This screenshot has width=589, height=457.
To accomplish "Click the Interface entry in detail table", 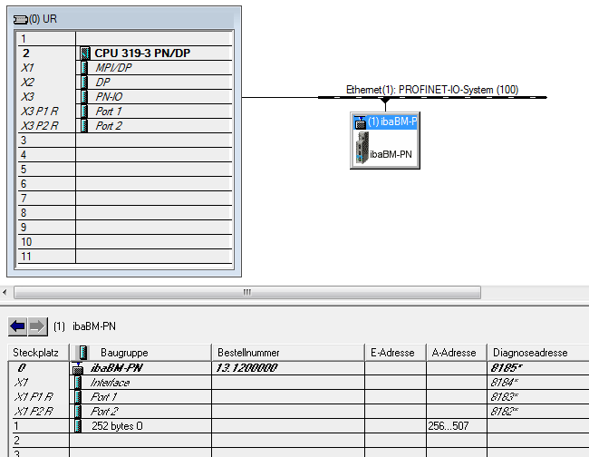I will tap(110, 383).
